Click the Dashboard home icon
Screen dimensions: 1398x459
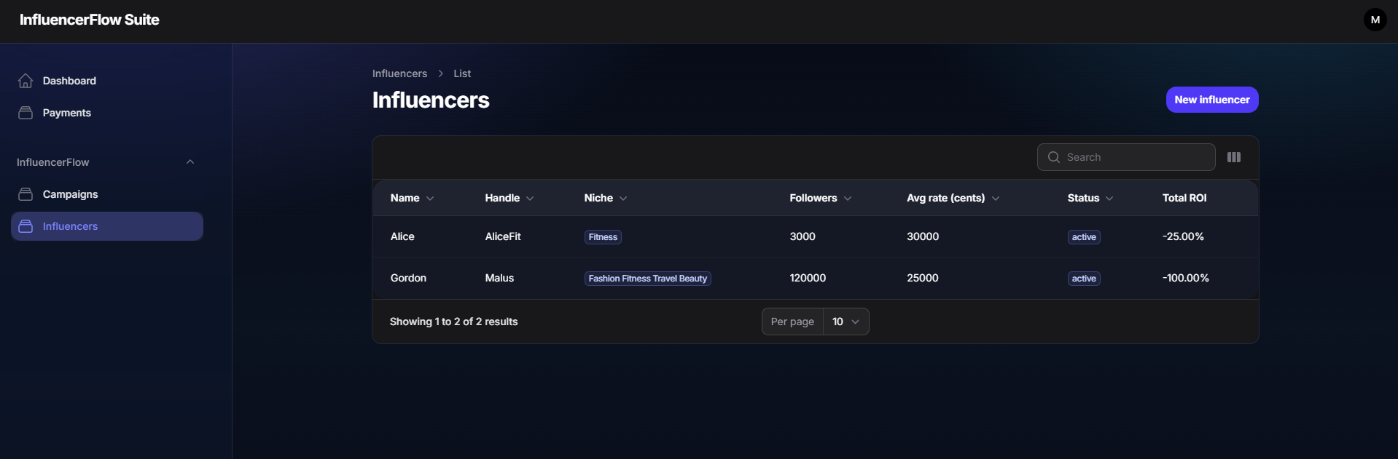(x=26, y=81)
